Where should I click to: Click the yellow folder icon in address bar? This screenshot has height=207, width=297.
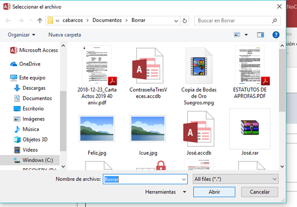click(x=50, y=20)
